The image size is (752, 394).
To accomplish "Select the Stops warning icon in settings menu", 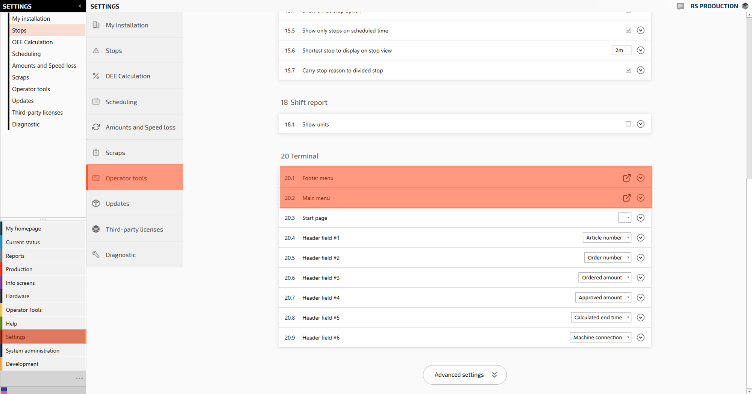I will 96,50.
